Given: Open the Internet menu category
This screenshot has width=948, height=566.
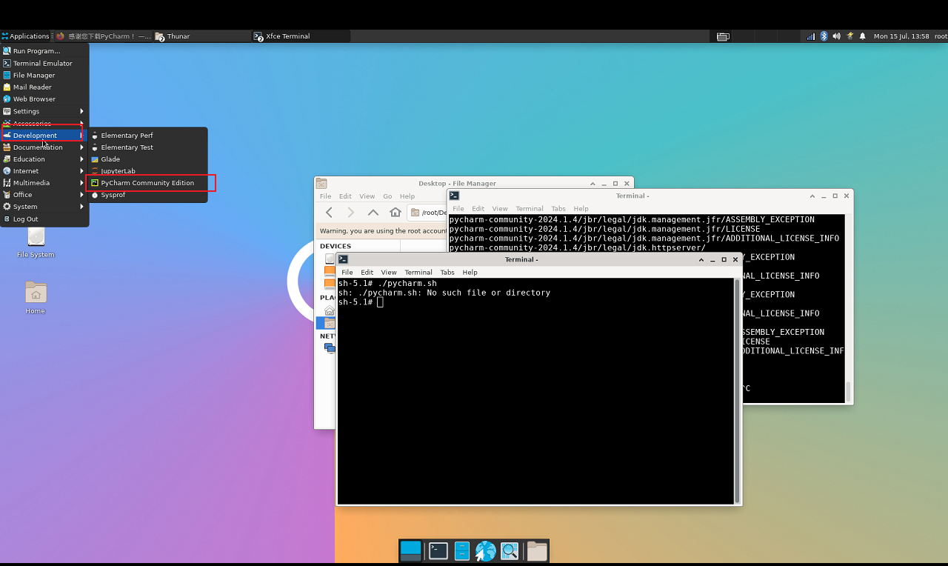Looking at the screenshot, I should [26, 171].
